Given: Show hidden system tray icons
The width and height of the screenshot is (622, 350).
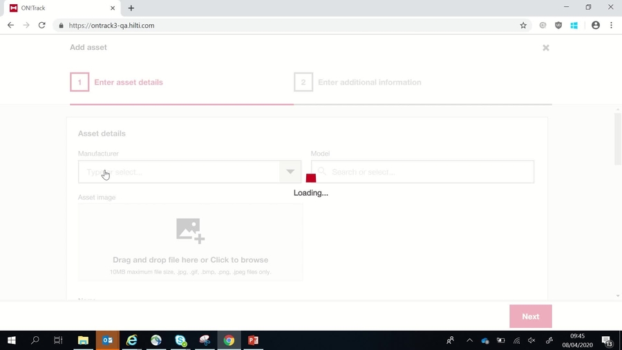Looking at the screenshot, I should 470,340.
